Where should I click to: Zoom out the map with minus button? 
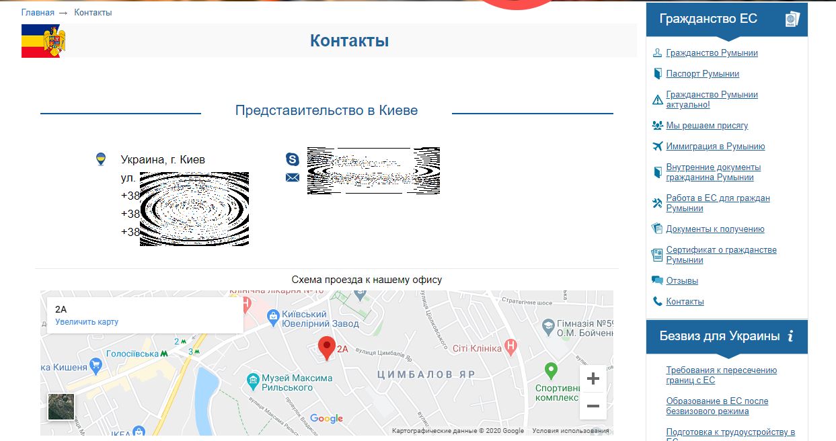pyautogui.click(x=593, y=406)
